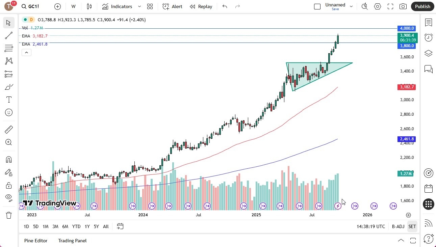The height and width of the screenshot is (247, 436).
Task: Expand the chart legend chevron
Action: pyautogui.click(x=26, y=52)
